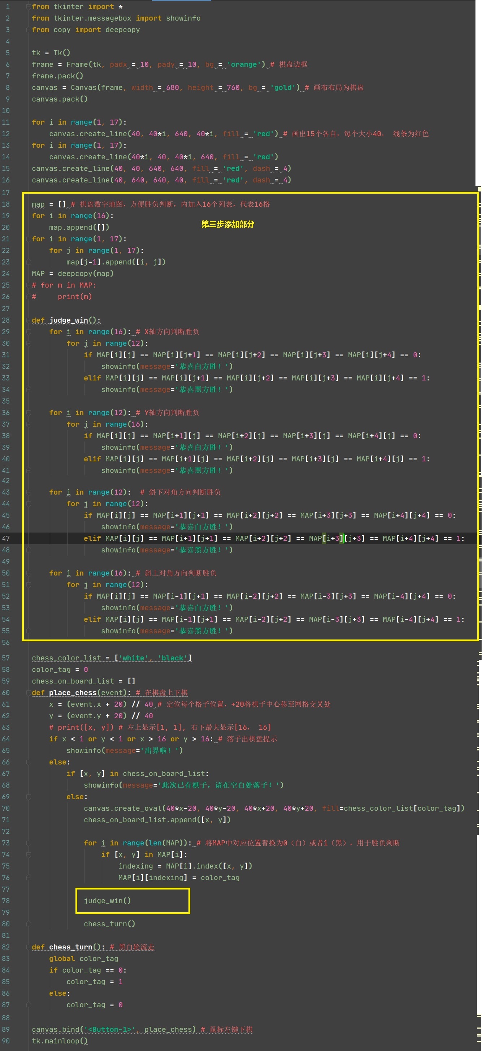Collapse the imports fold marker on line 1
491x1051 pixels.
(29, 7)
